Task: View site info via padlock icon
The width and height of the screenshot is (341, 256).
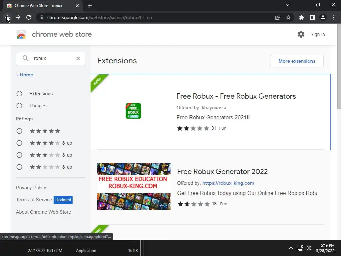Action: tap(42, 17)
